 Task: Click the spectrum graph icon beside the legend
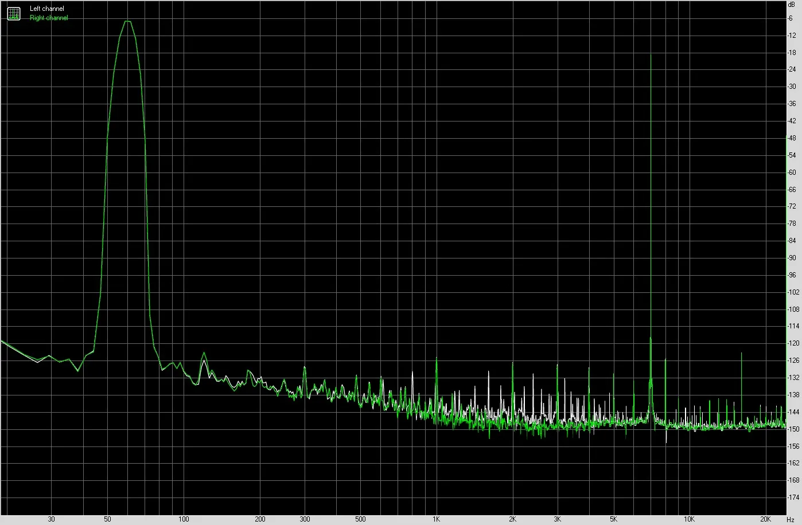[13, 13]
